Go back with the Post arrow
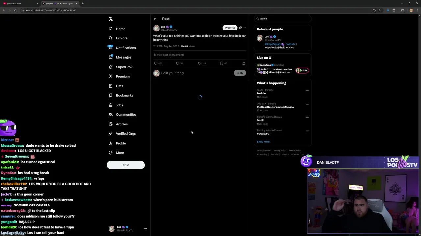This screenshot has height=236, width=421. click(155, 19)
